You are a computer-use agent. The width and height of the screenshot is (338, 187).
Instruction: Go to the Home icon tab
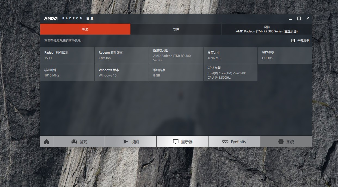click(x=47, y=142)
